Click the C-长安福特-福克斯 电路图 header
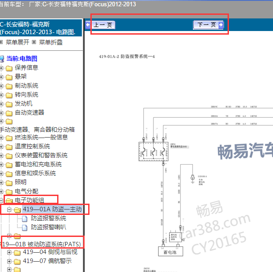 (41, 28)
